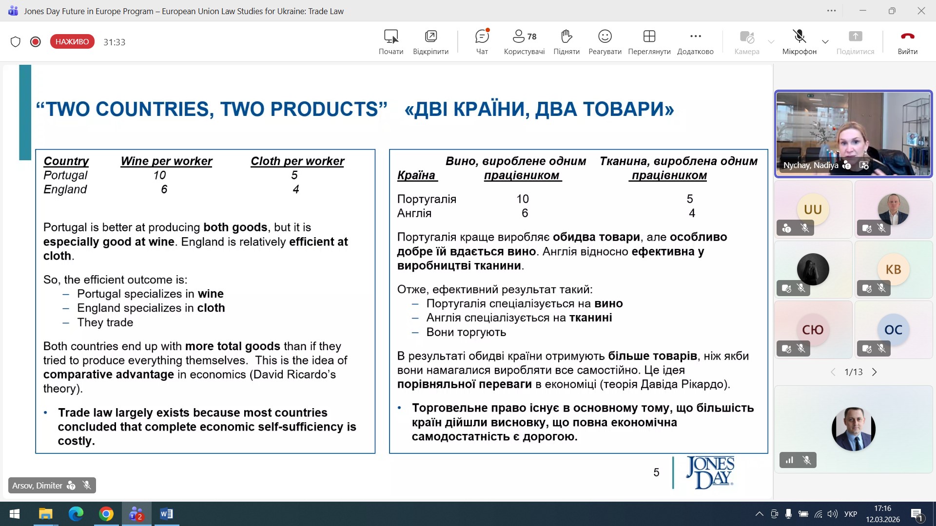Click the Почати pop-out icon
This screenshot has width=936, height=526.
tap(391, 41)
